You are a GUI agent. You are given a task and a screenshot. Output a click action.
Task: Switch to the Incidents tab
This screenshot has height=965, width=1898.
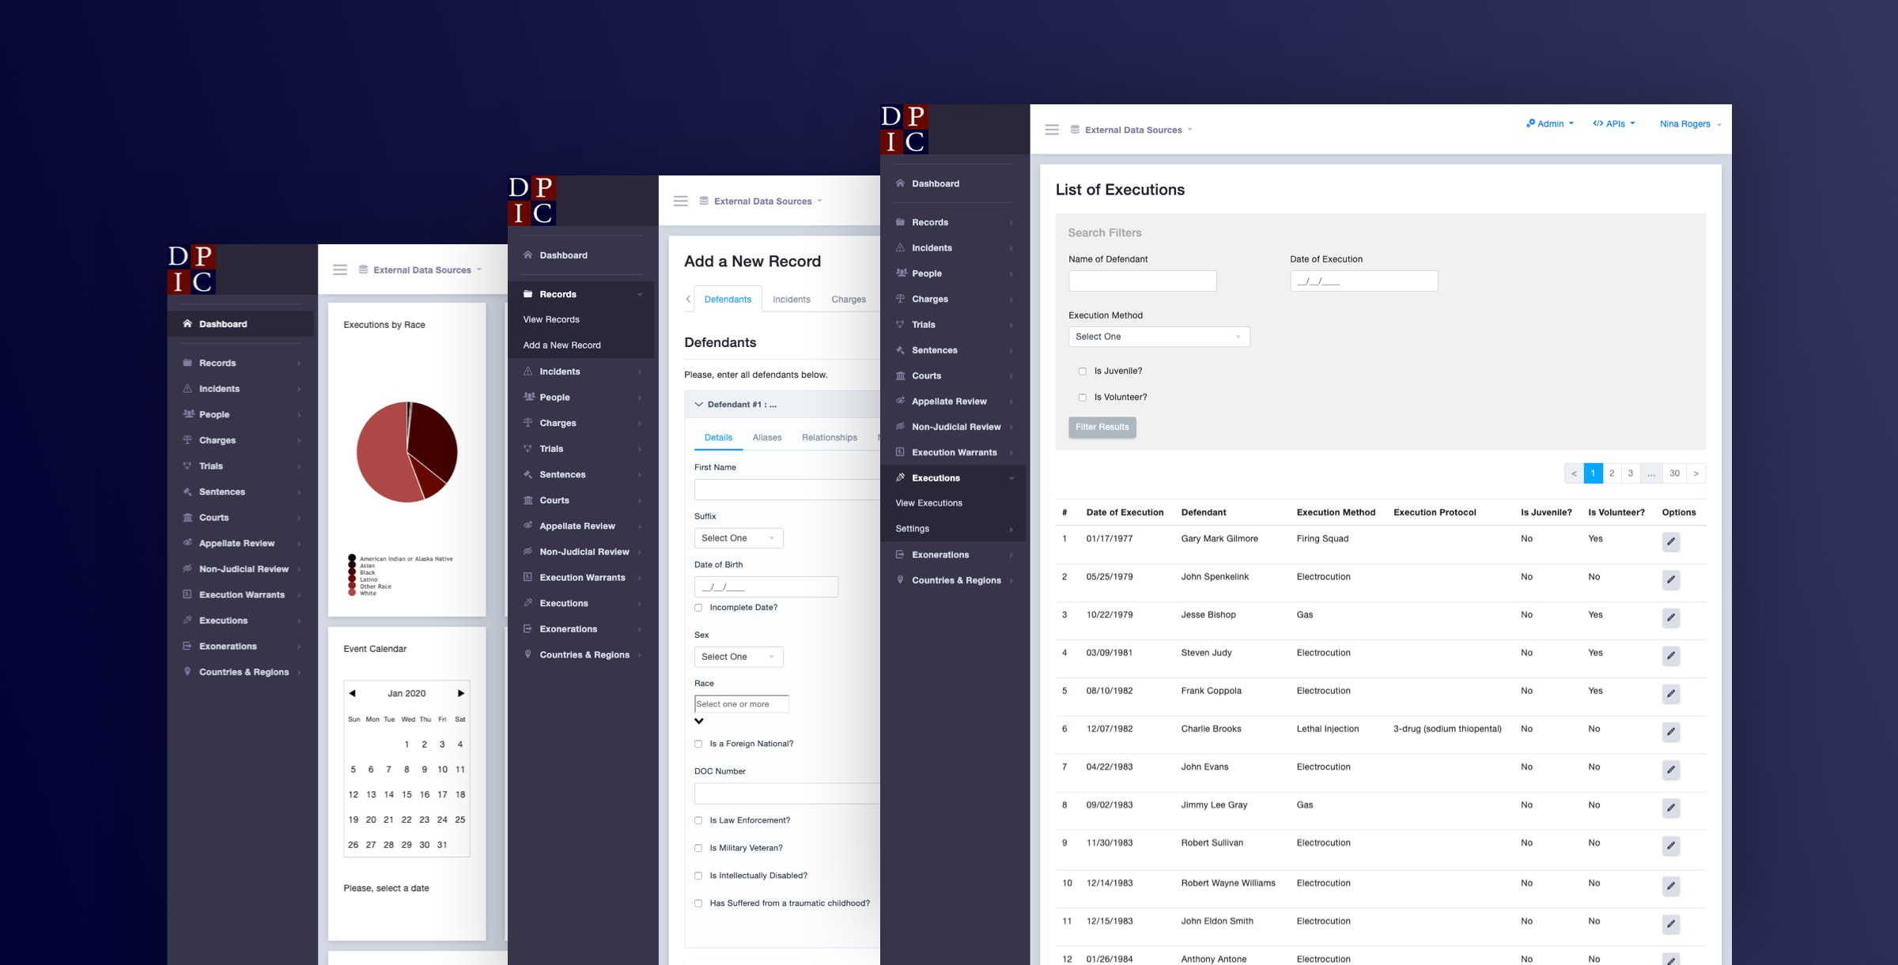(791, 300)
